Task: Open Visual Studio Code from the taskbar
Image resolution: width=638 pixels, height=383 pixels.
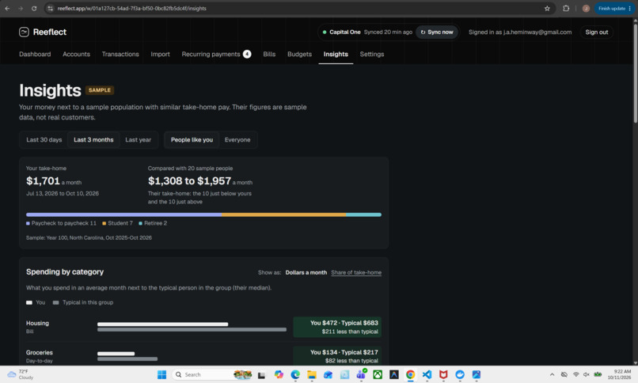Action: tap(427, 374)
